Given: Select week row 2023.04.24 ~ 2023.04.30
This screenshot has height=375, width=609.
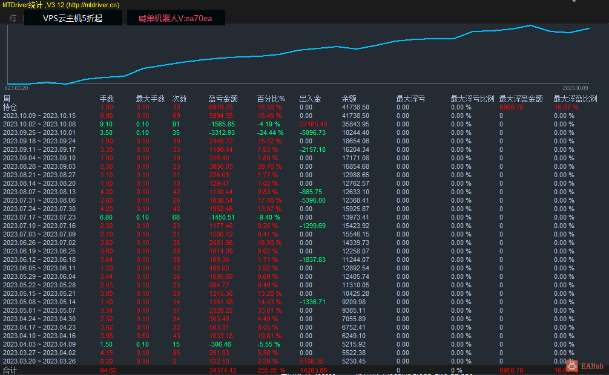Looking at the screenshot, I should (39, 319).
